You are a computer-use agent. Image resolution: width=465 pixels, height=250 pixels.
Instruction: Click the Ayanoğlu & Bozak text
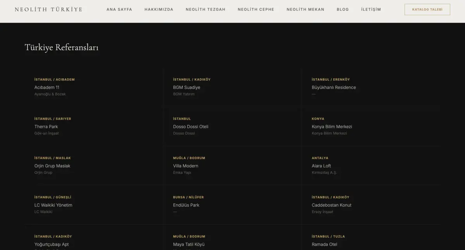tap(50, 94)
